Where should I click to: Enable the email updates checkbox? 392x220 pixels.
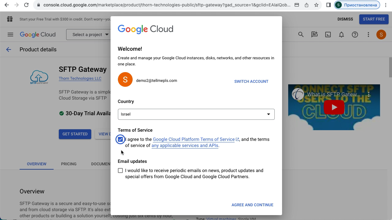point(120,170)
